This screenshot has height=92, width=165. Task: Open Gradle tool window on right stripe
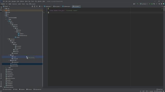pyautogui.click(x=164, y=8)
